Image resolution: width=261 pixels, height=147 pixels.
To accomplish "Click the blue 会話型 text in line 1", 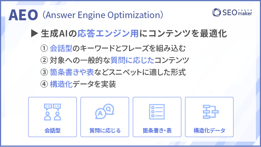I will [61, 49].
